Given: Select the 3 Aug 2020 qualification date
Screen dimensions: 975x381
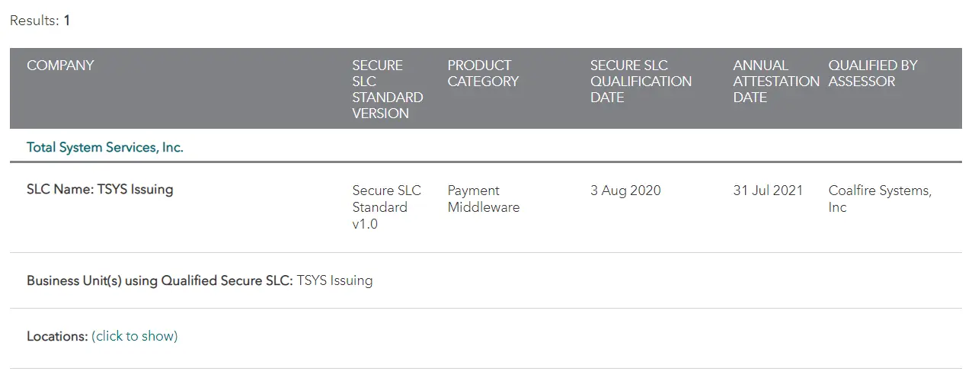Looking at the screenshot, I should pos(625,190).
